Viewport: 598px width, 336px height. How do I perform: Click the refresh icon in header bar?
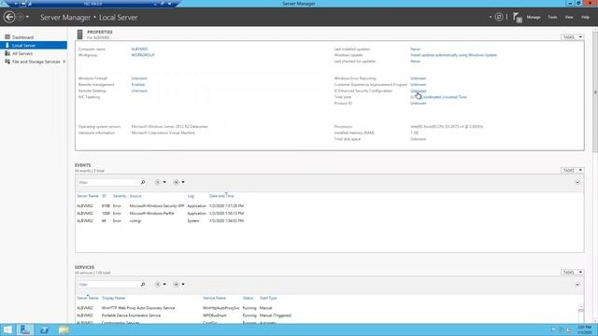pos(499,17)
